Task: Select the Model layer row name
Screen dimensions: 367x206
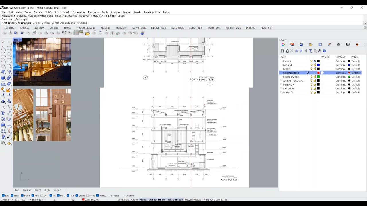Action: tap(287, 69)
